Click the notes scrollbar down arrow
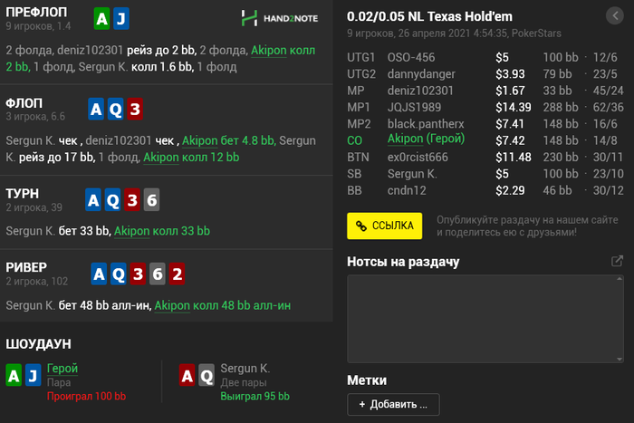 click(x=620, y=359)
